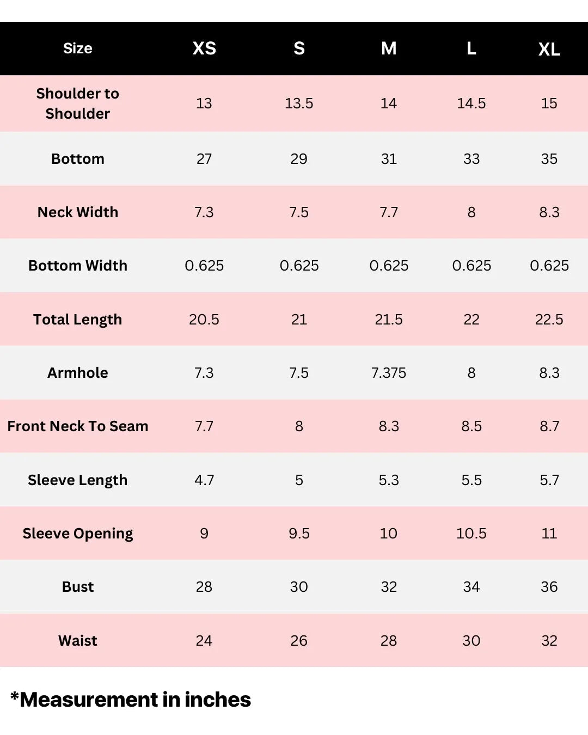
Task: Select Bottom measurement 35 under XL
Action: tap(549, 159)
